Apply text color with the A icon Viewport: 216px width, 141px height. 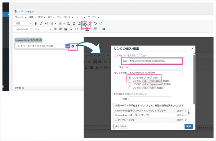[x=87, y=29]
